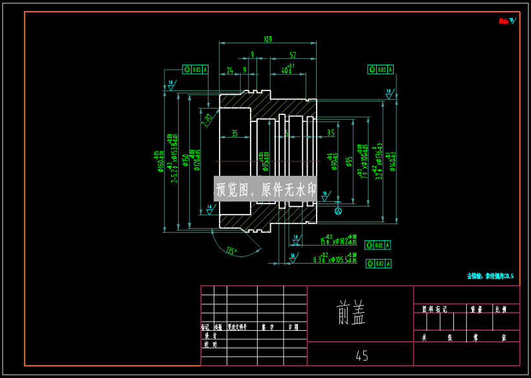Select the cyan 去锐棱 chamfer technical note
Screen dimensions: 531x378
[490, 276]
